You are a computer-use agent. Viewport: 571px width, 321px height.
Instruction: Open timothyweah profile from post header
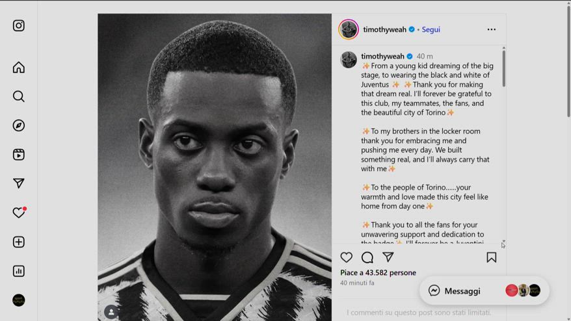[x=384, y=29]
